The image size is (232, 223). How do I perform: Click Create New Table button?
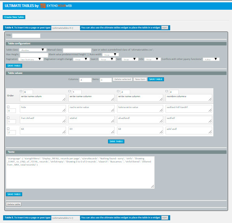coord(14,17)
